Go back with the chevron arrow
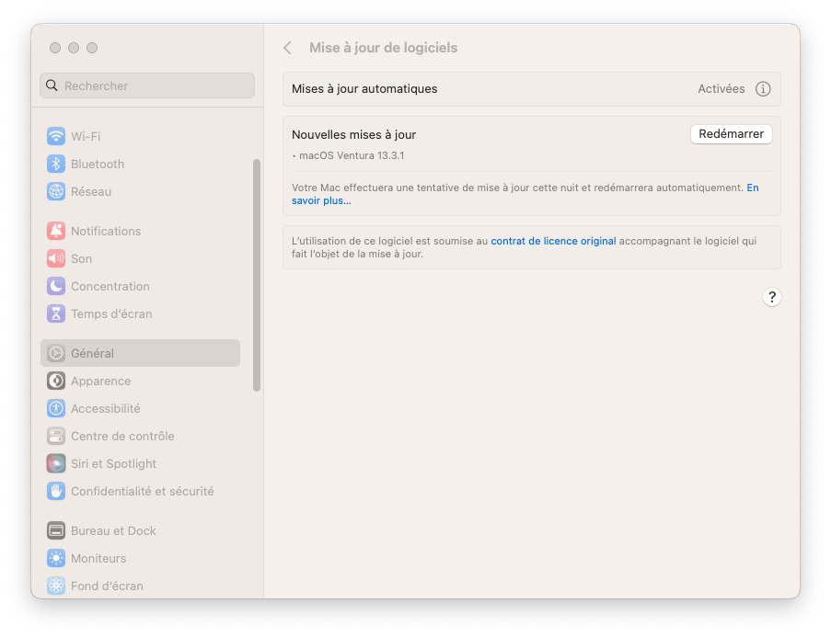This screenshot has height=637, width=831. click(x=288, y=48)
